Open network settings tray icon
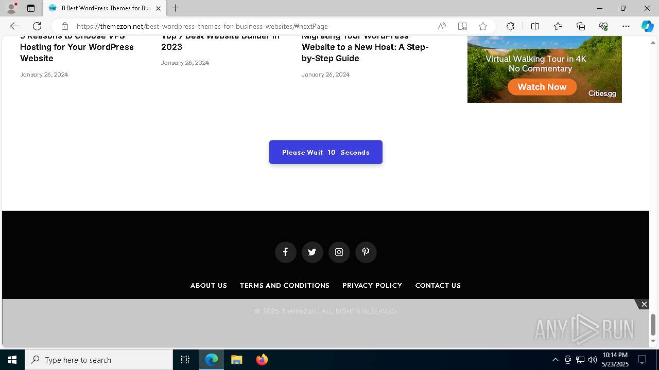This screenshot has width=659, height=370. pyautogui.click(x=580, y=360)
